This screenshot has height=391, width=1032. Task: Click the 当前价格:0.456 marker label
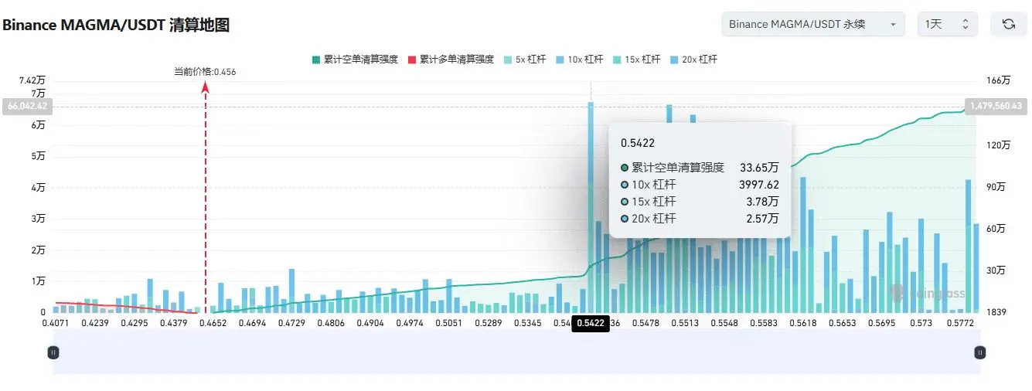(x=205, y=72)
